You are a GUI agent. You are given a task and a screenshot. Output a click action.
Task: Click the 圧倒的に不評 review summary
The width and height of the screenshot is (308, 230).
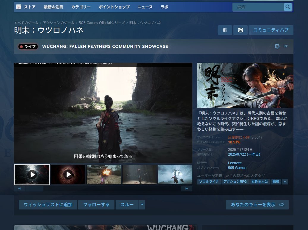point(239,137)
